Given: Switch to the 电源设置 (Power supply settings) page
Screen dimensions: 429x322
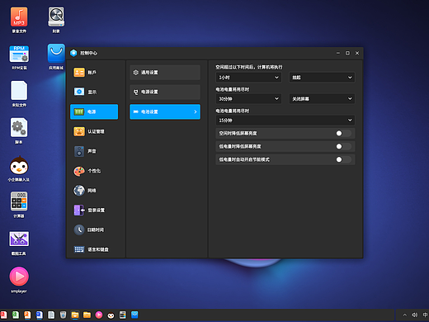Looking at the screenshot, I should coord(165,92).
